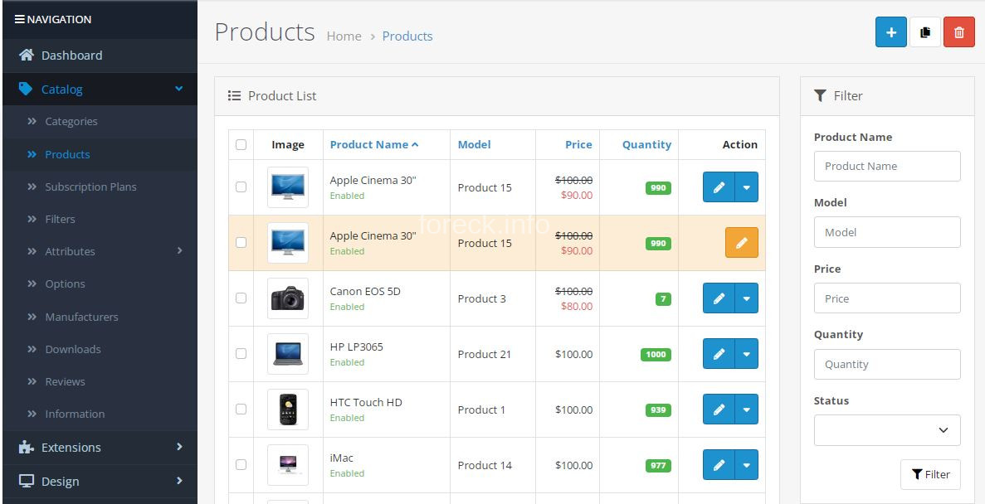
Task: Open the NAVIGATION hamburger menu icon
Action: pyautogui.click(x=19, y=18)
